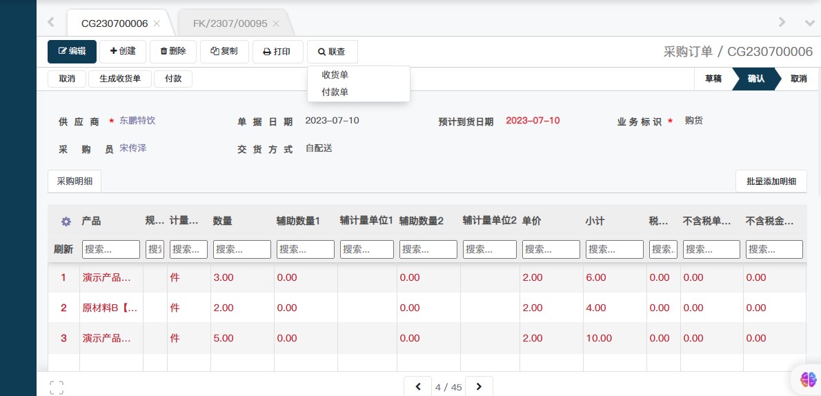Open the 联查 dropdown button
Screen dimensions: 821x396
(332, 52)
